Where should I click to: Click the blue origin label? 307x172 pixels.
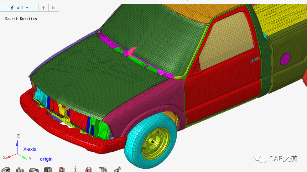(46, 159)
